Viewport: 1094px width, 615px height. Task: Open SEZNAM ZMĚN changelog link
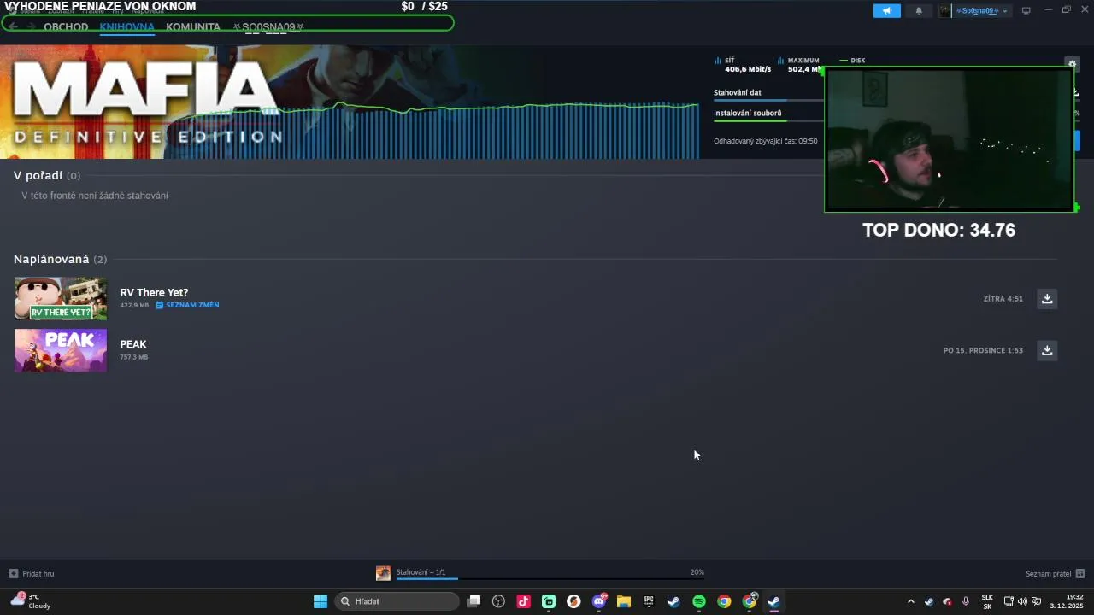pyautogui.click(x=188, y=305)
